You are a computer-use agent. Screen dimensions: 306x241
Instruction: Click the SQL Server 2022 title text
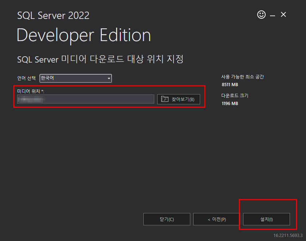click(x=53, y=15)
